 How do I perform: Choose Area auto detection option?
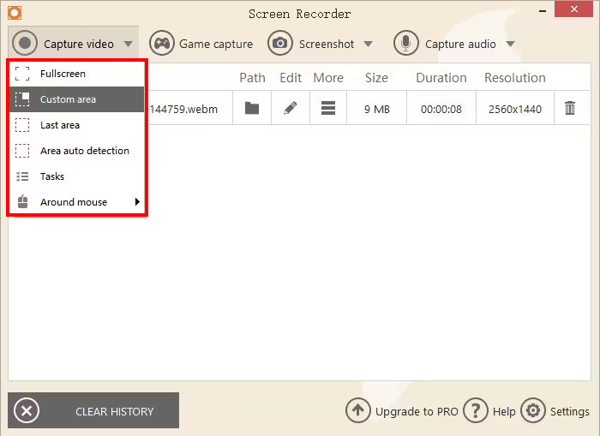coord(84,151)
